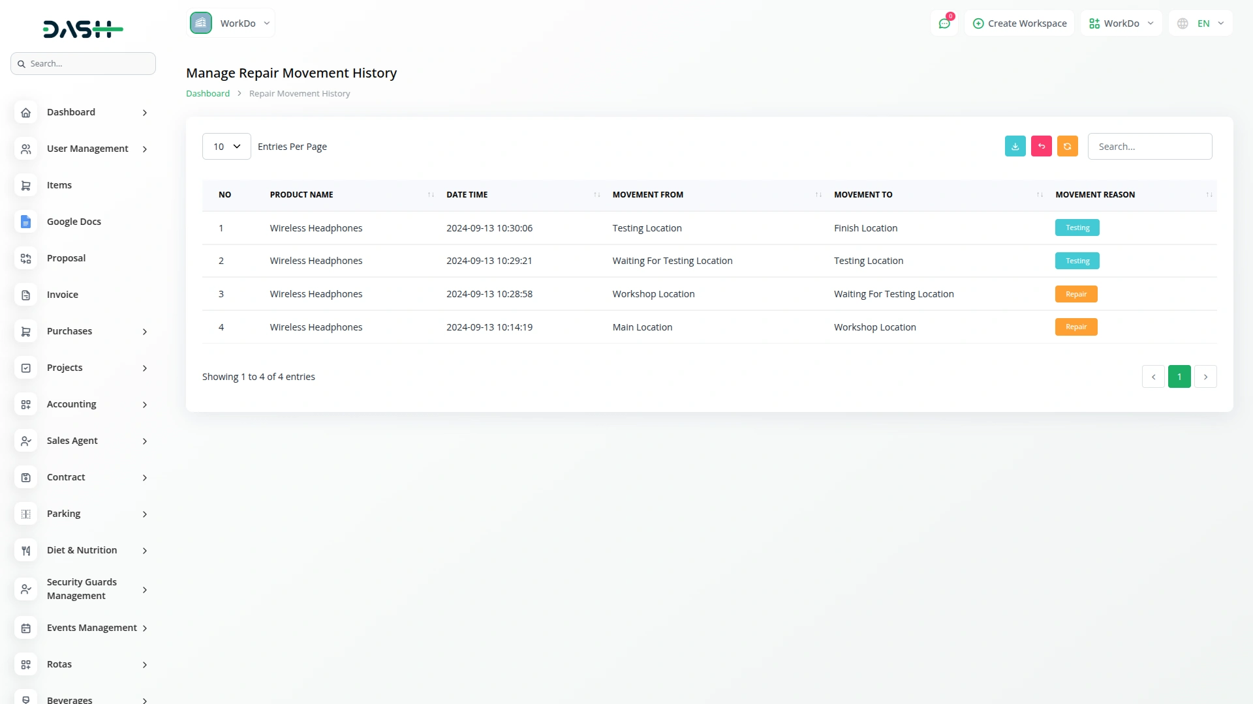Click the teal export/download icon above the table
1253x704 pixels.
tap(1015, 146)
